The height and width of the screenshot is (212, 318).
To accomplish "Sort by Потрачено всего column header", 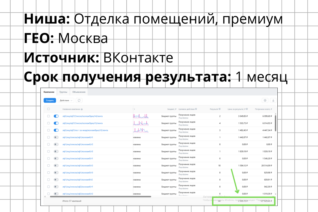I will (263, 109).
